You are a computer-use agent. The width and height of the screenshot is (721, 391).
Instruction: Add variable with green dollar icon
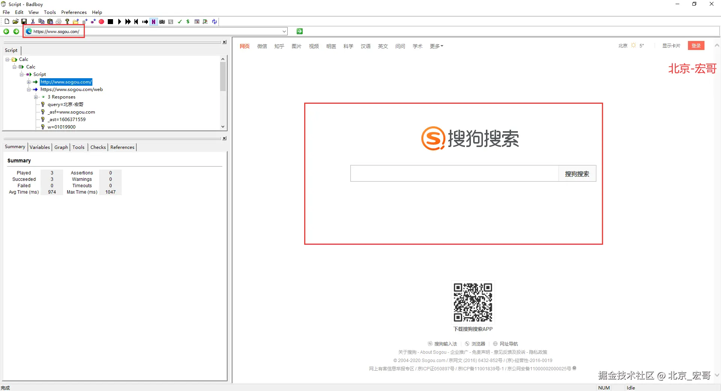pyautogui.click(x=188, y=22)
